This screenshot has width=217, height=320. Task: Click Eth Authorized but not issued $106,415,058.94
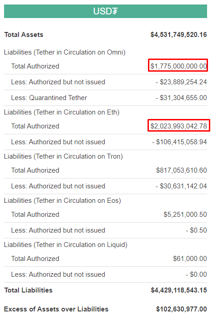pyautogui.click(x=179, y=142)
